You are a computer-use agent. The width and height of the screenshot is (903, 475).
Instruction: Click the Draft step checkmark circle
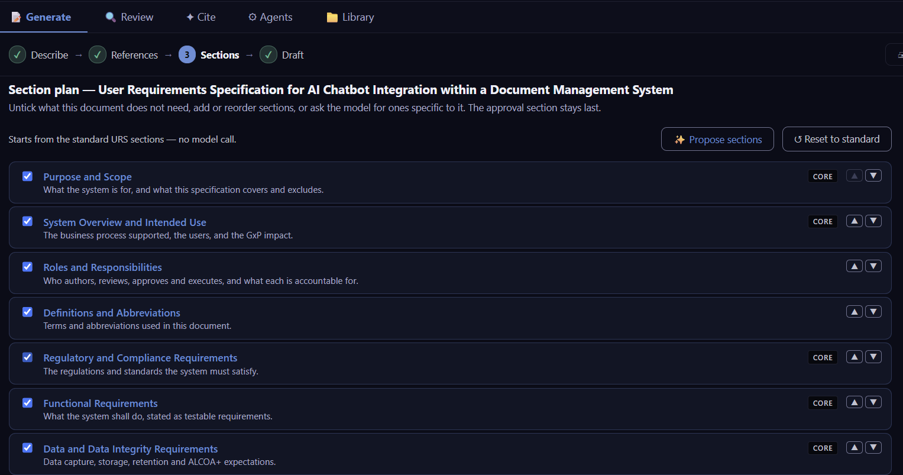click(268, 54)
